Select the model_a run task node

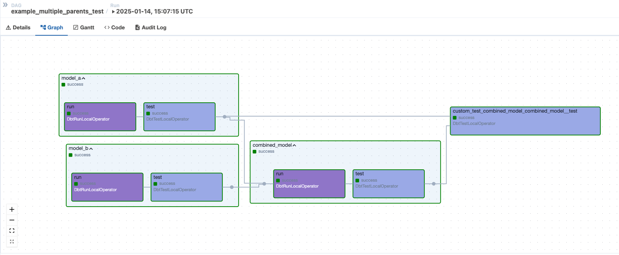tap(100, 117)
